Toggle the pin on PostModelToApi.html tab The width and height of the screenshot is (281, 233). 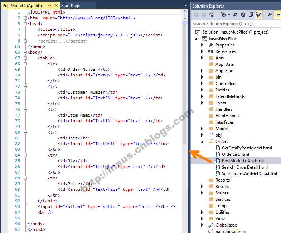[50, 6]
